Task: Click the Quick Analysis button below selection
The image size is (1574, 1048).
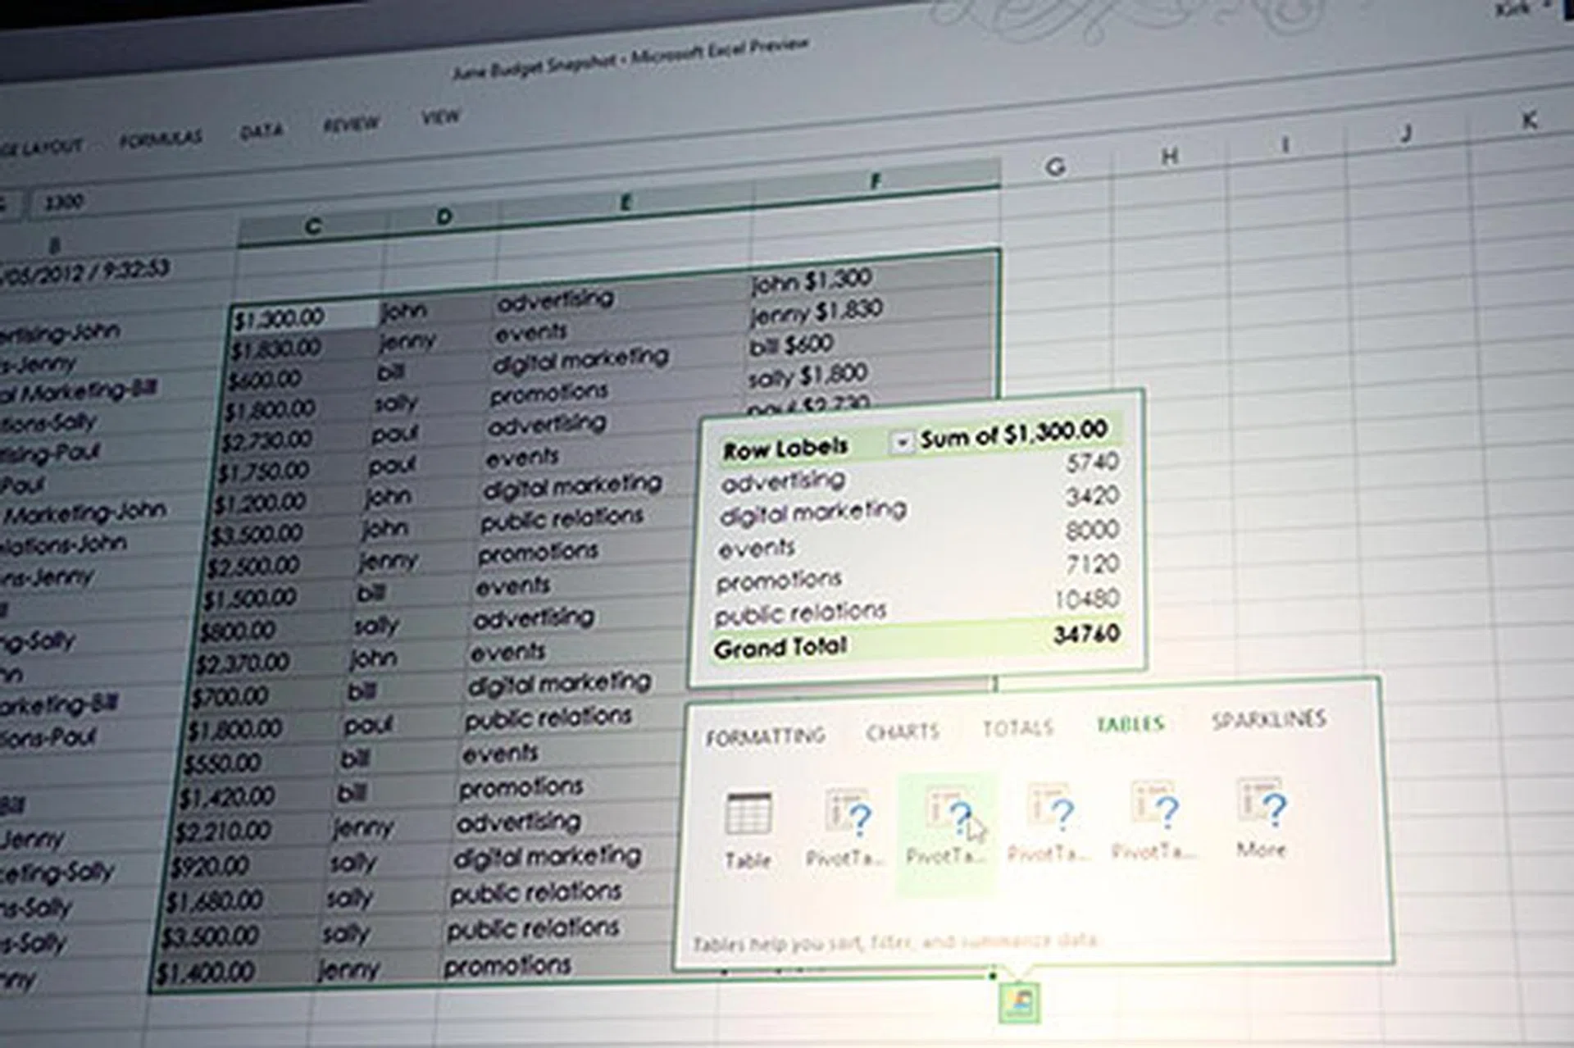Action: pos(1019,1002)
